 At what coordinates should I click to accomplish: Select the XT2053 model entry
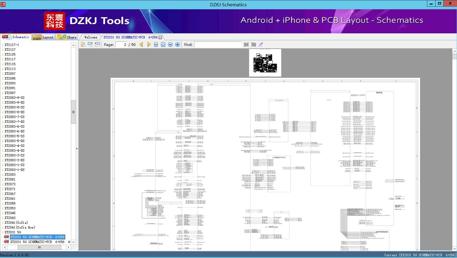10,208
